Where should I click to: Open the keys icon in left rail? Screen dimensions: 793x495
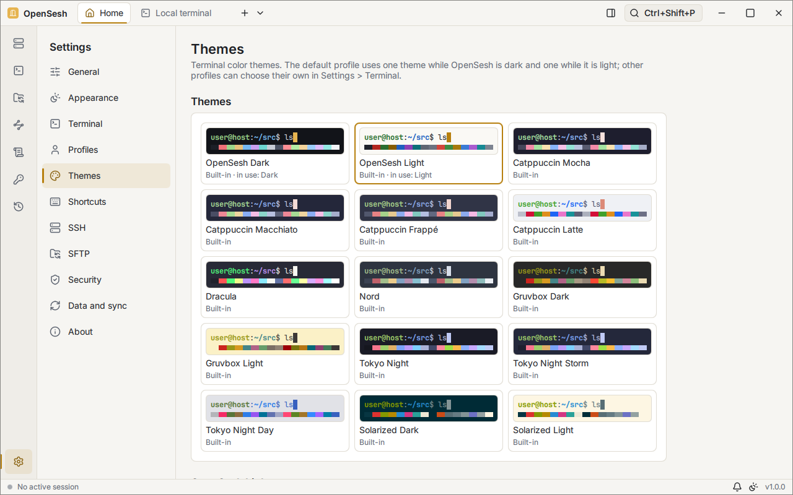point(19,179)
